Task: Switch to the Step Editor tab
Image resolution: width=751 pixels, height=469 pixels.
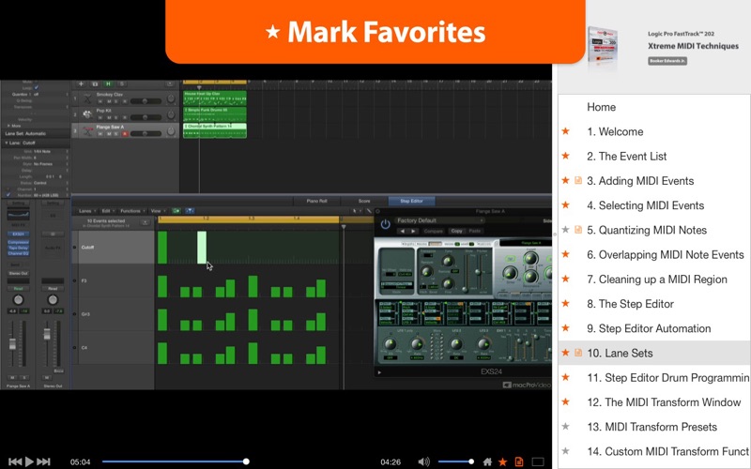Action: pos(411,201)
